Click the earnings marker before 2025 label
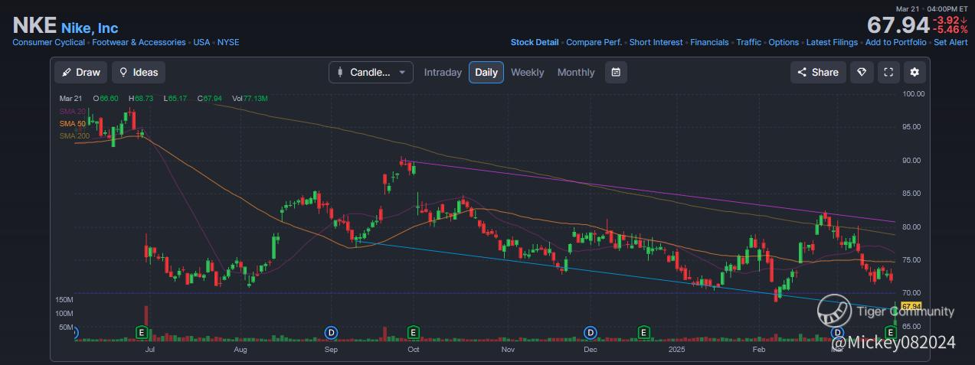Image resolution: width=975 pixels, height=365 pixels. (644, 332)
